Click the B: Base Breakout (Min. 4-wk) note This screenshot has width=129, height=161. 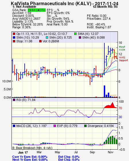[32, 148]
